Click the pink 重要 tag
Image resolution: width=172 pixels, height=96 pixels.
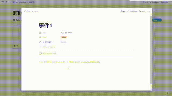click(64, 37)
